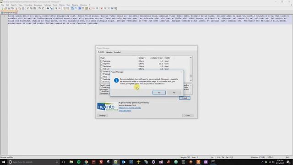Click the Stop Recording macro icon
This screenshot has height=165, width=293.
tap(105, 8)
